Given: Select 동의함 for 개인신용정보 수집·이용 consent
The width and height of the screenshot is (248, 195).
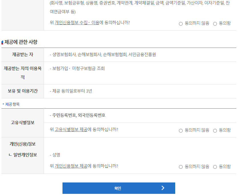Looking at the screenshot, I should point(215,24).
